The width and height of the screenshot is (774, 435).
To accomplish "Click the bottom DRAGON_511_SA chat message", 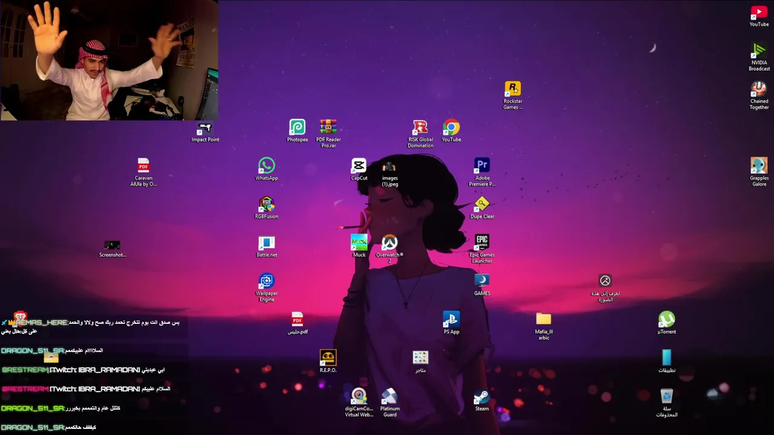I will click(x=49, y=427).
